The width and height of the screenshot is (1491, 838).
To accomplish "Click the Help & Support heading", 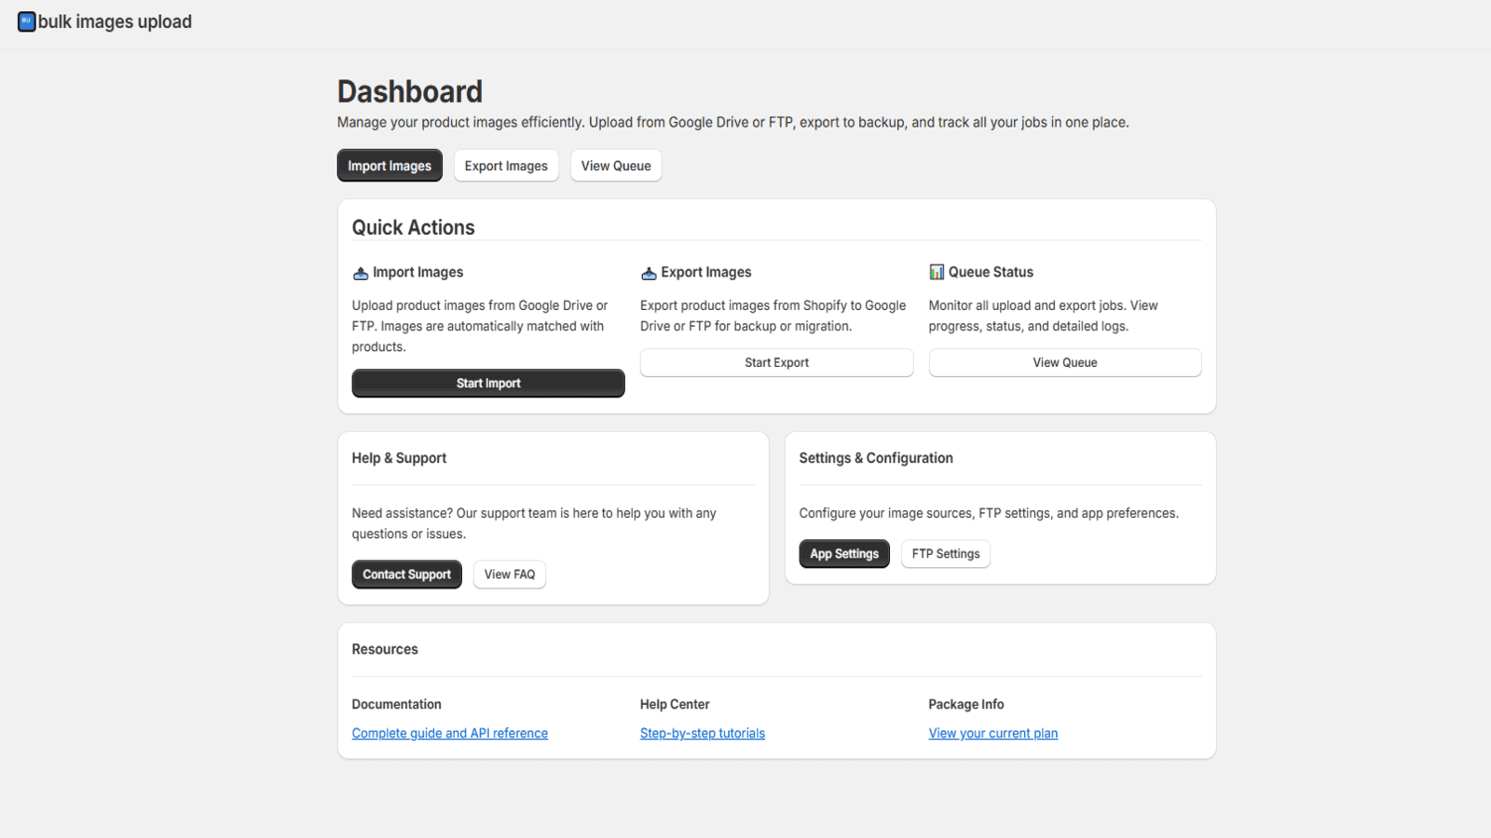I will (x=399, y=458).
